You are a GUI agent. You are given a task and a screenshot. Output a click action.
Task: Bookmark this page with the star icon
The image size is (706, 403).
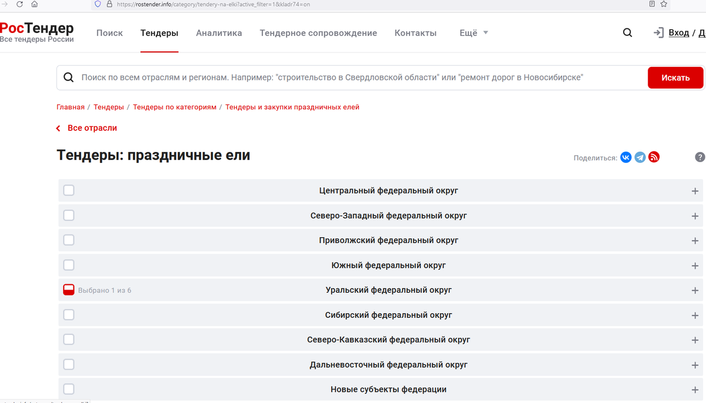pyautogui.click(x=664, y=4)
